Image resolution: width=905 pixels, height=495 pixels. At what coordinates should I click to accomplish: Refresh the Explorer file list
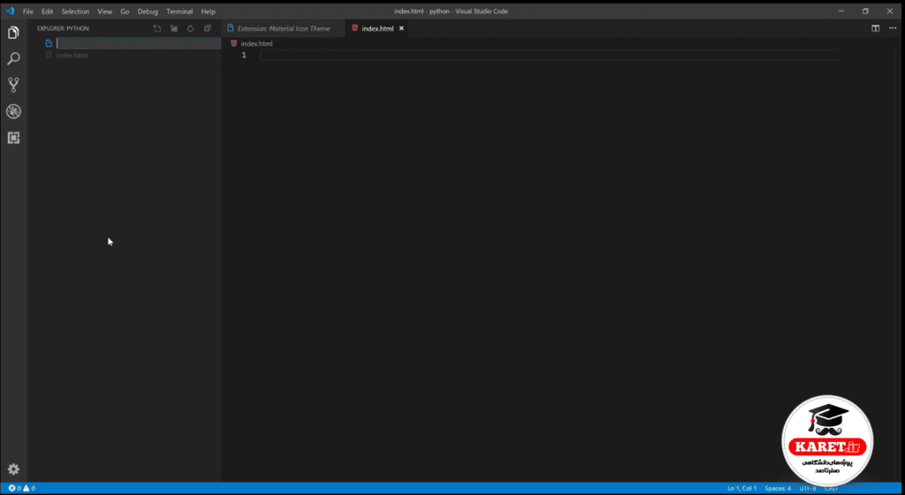point(191,28)
